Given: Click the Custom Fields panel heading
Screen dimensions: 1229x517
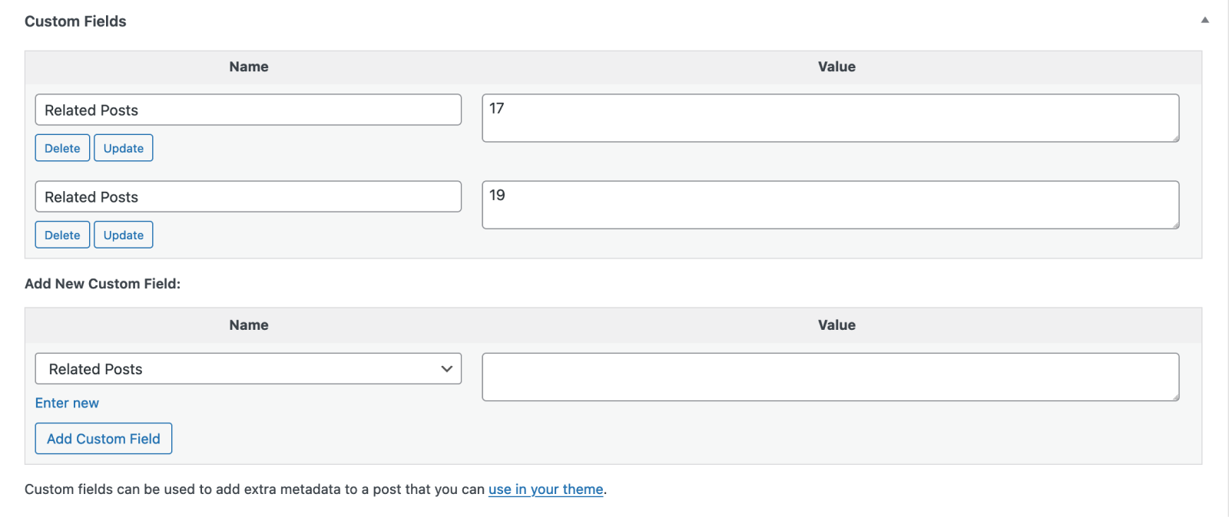Looking at the screenshot, I should 75,21.
